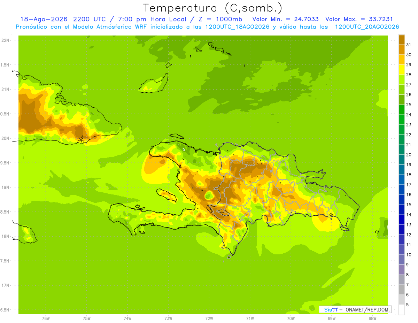The image size is (418, 323).
Task: Click the 'Valor Max. = 33.7231' readout
Action: [x=359, y=19]
